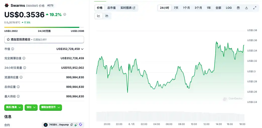Screen dimensions: 262x128
Task: Open the 钱包 dropdown
Action: [31, 107]
